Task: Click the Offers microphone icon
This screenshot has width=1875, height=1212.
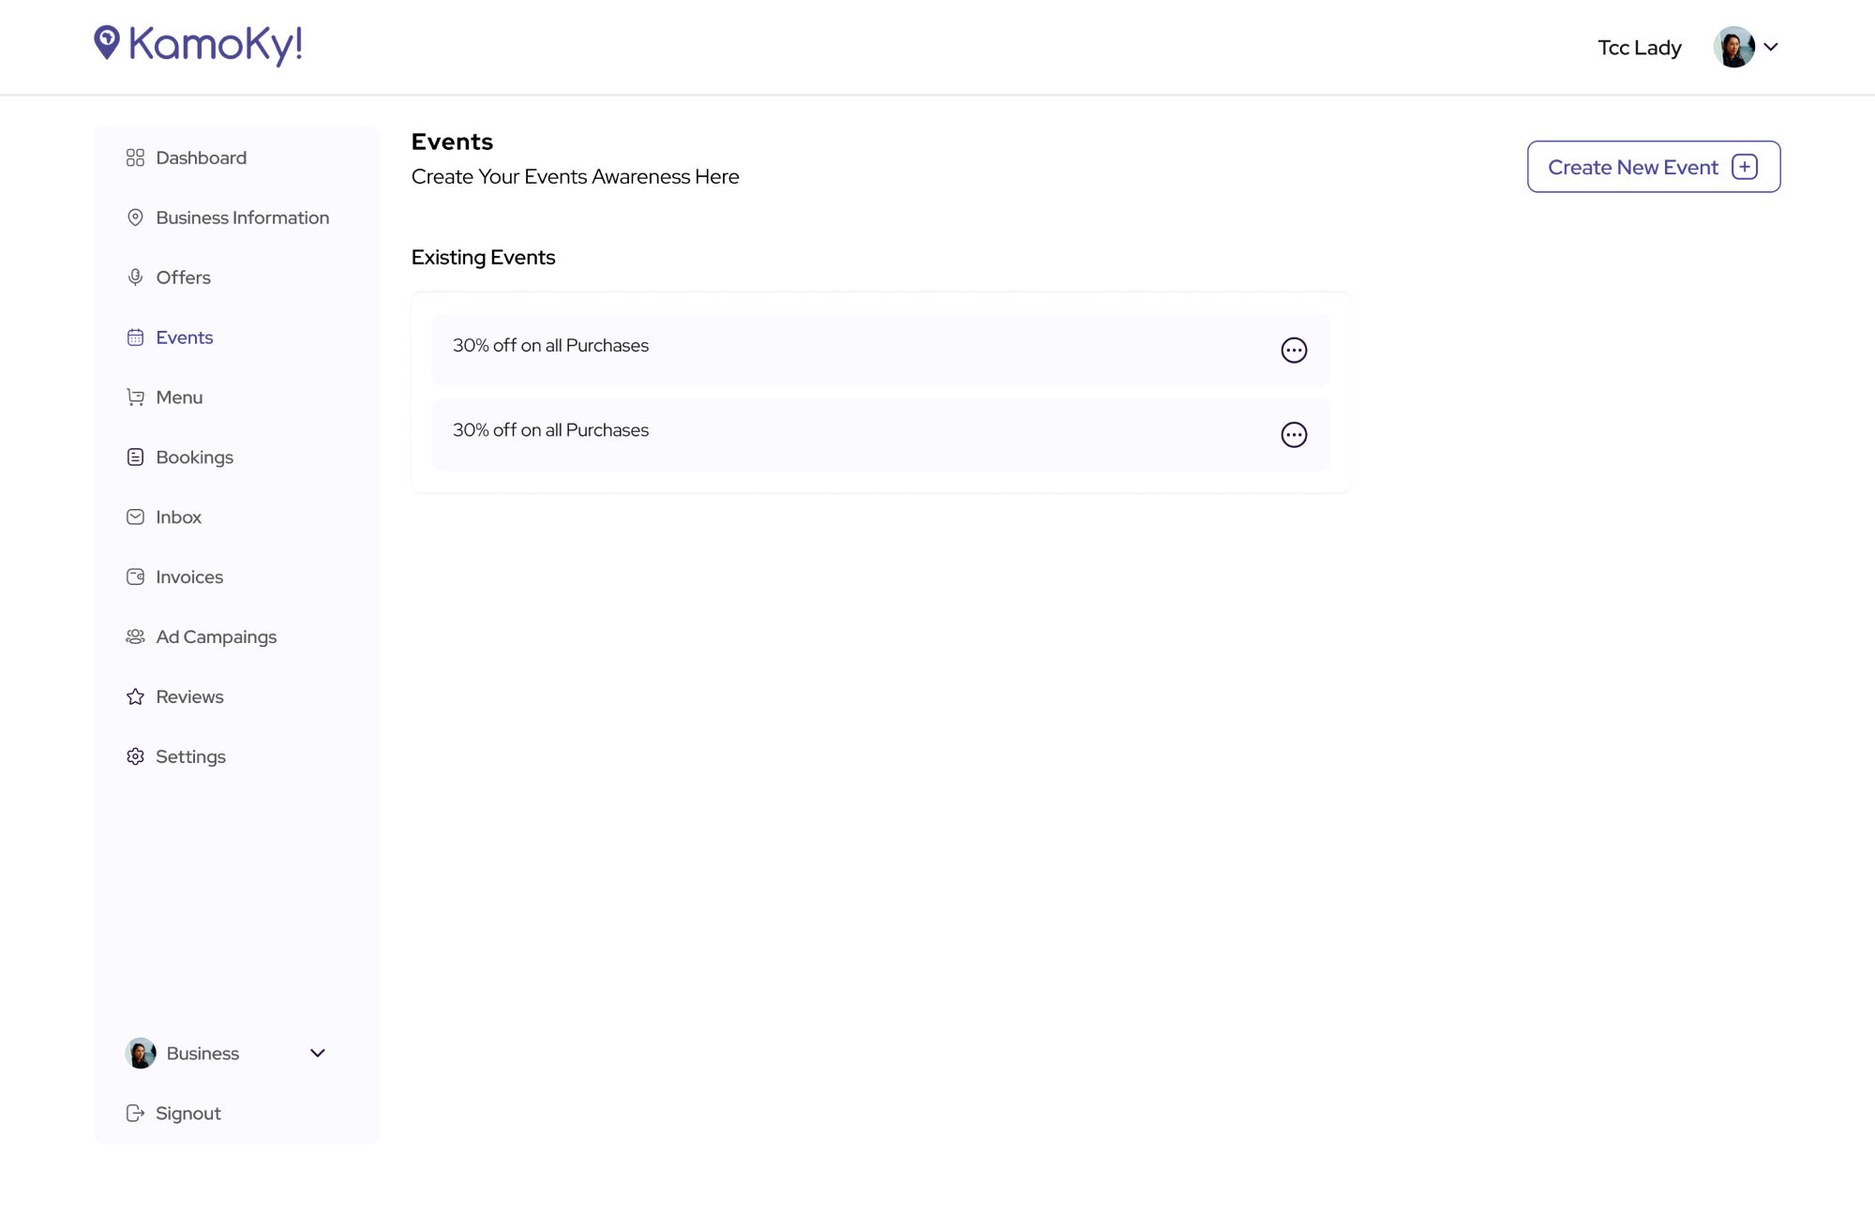Action: point(135,277)
